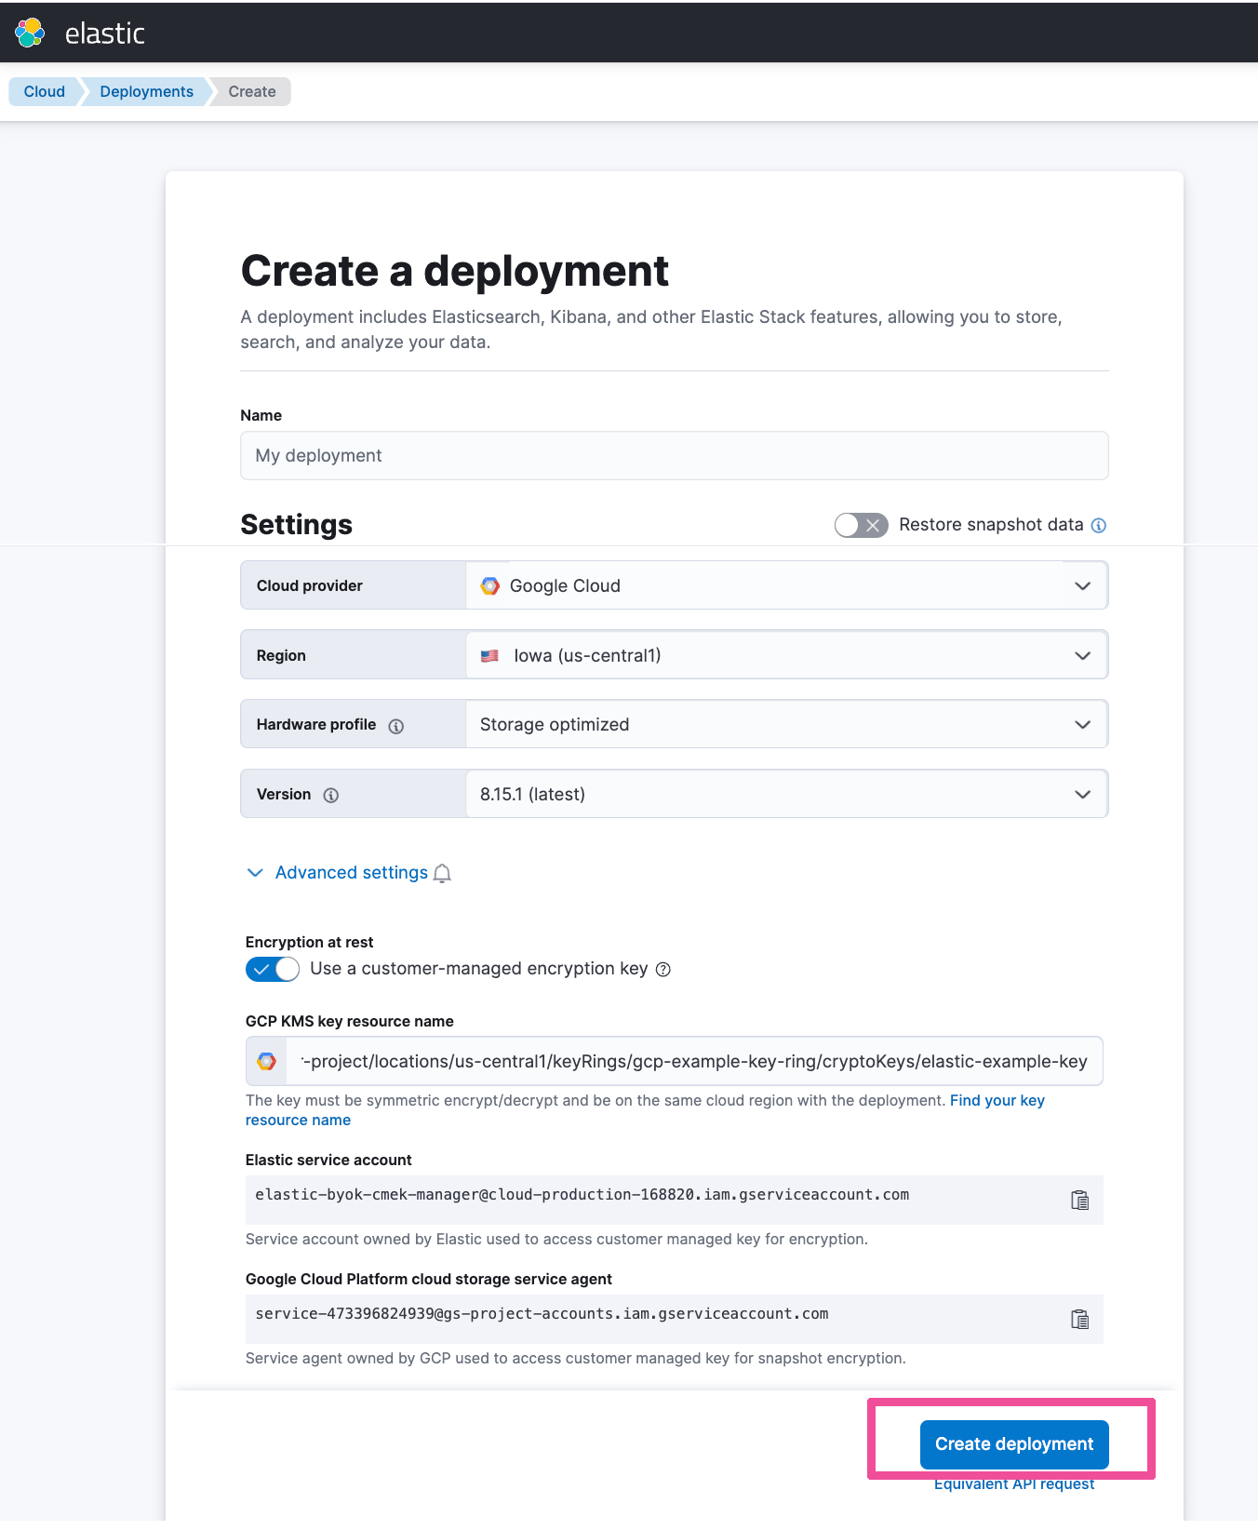Go to Cloud breadcrumb
Viewport: 1258px width, 1530px height.
click(x=45, y=92)
